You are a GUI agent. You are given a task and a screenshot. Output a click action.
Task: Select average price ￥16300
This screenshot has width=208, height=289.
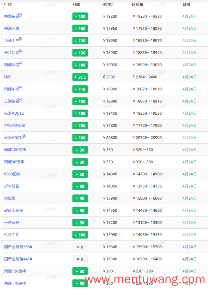[110, 259]
